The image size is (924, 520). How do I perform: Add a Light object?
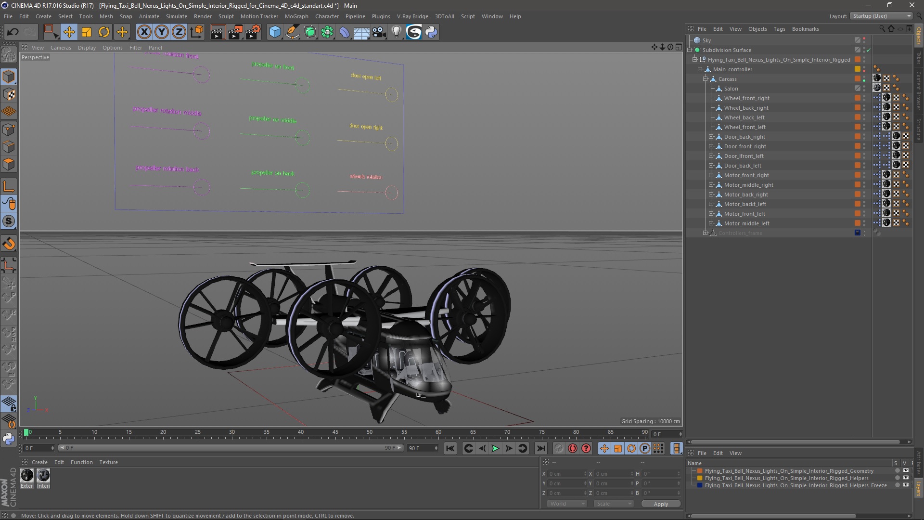(396, 32)
